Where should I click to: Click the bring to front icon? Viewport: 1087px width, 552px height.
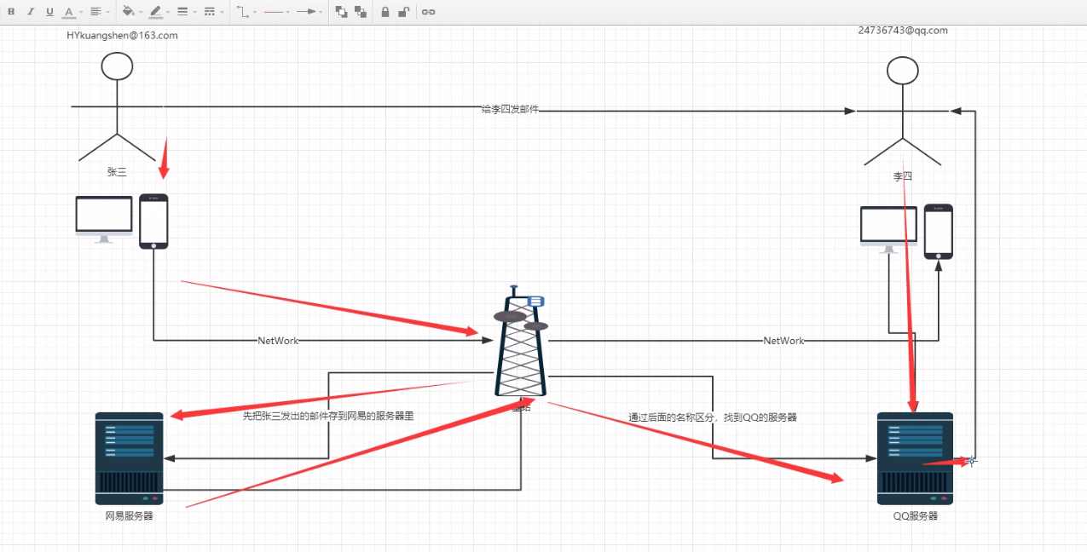[341, 12]
